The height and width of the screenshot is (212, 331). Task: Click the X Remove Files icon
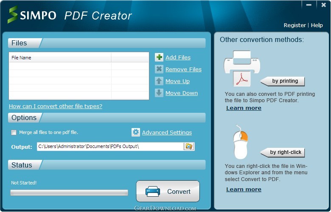[159, 69]
